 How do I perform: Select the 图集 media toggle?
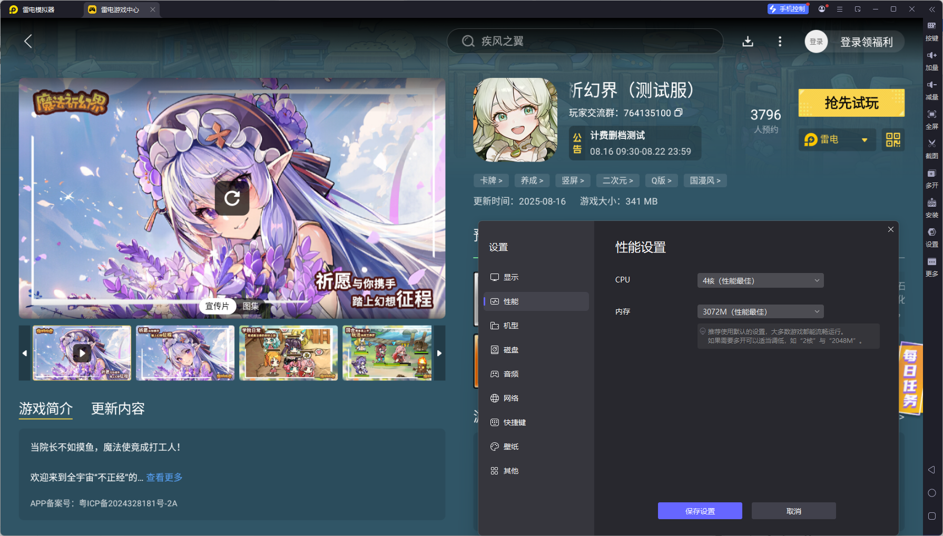pyautogui.click(x=251, y=306)
